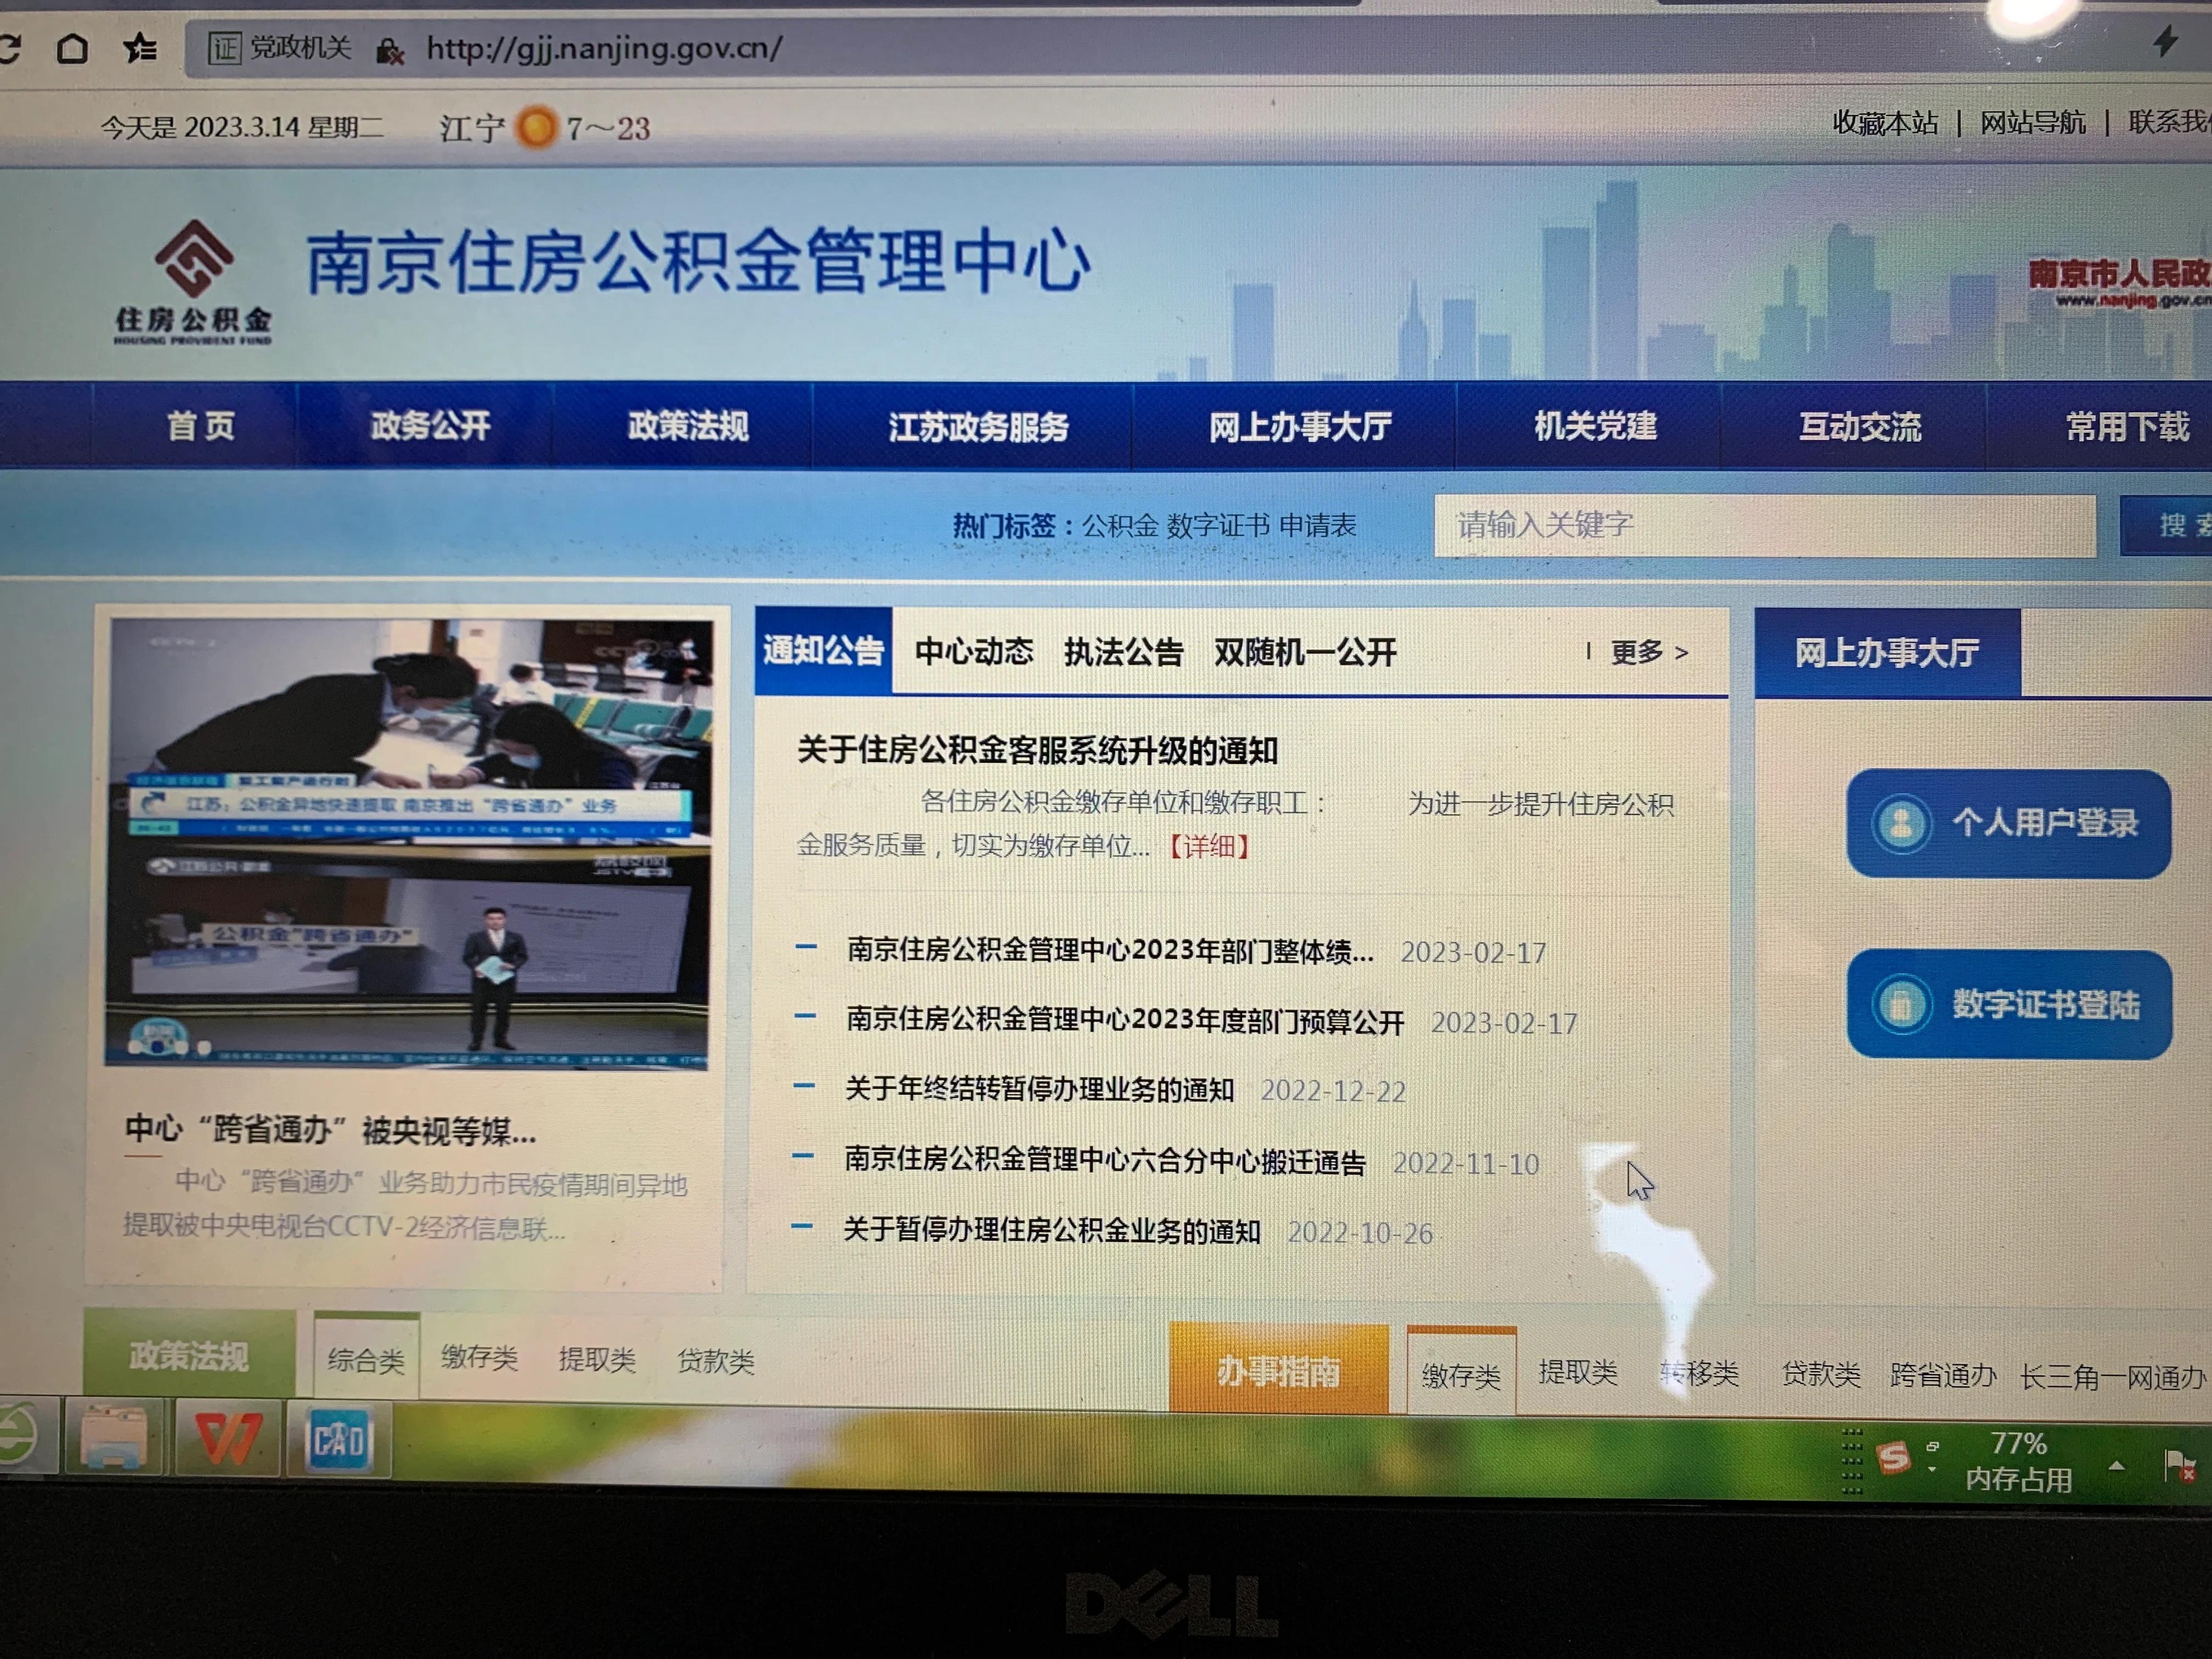Image resolution: width=2212 pixels, height=1659 pixels.
Task: Click 个人用户登录 button
Action: [x=2008, y=823]
